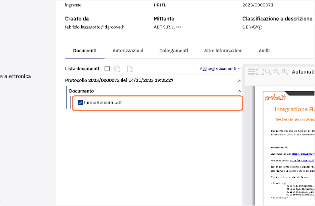Toggle the PDF viewer sidebar list icon
Image resolution: width=315 pixels, height=206 pixels.
(252, 72)
